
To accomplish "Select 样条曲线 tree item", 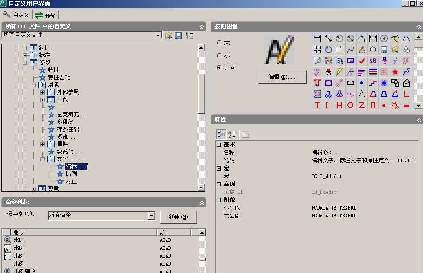I will pos(68,129).
